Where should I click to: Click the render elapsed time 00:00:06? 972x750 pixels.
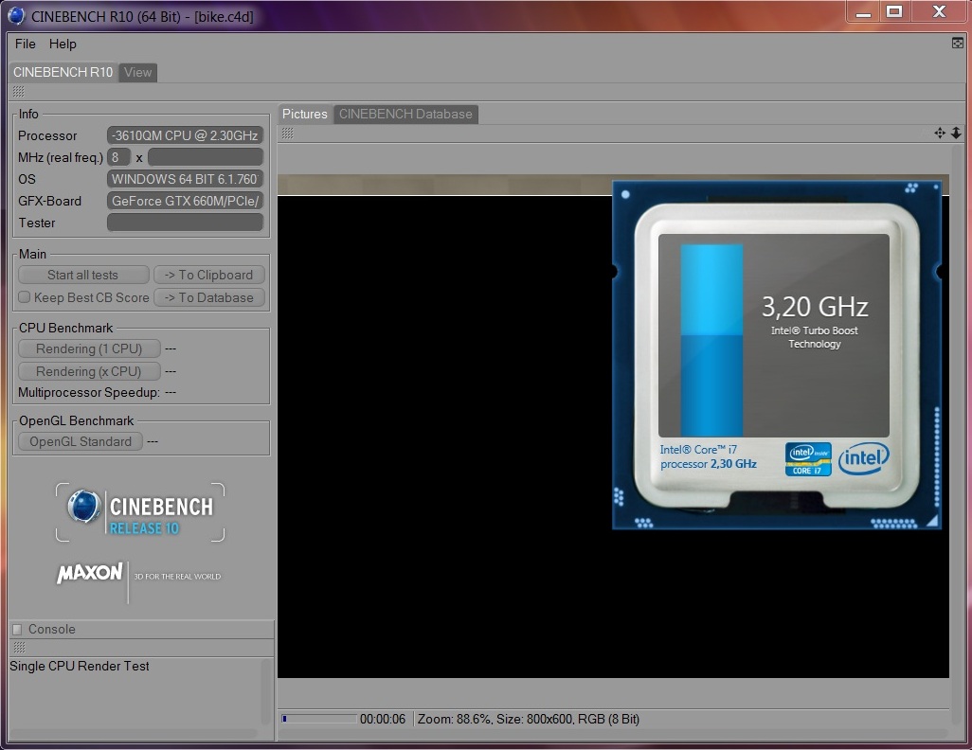383,719
